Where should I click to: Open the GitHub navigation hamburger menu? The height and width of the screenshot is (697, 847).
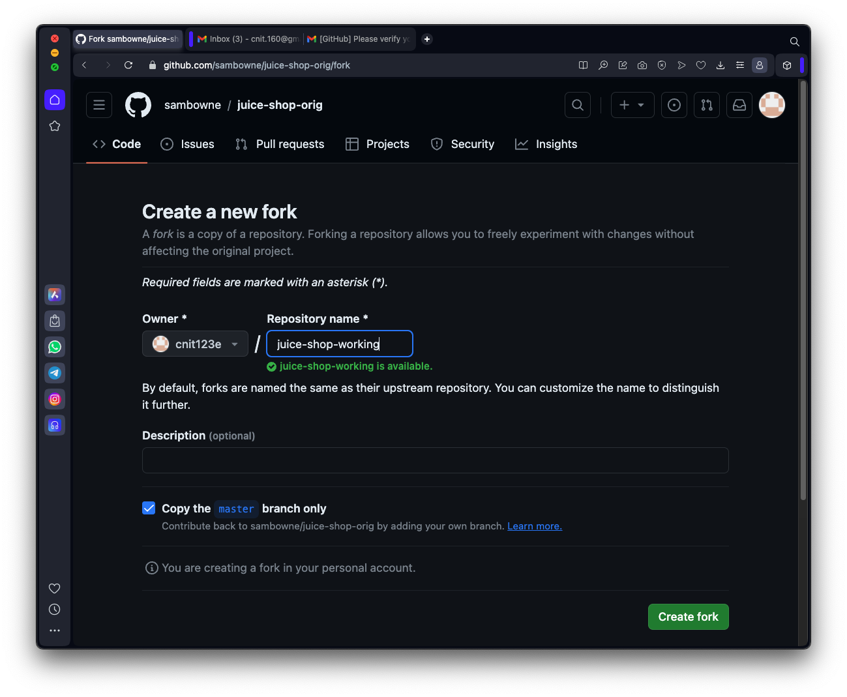[x=99, y=105]
